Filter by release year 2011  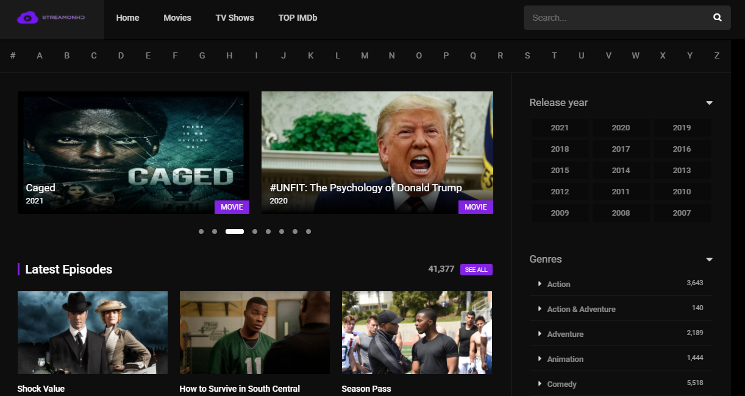(x=621, y=192)
